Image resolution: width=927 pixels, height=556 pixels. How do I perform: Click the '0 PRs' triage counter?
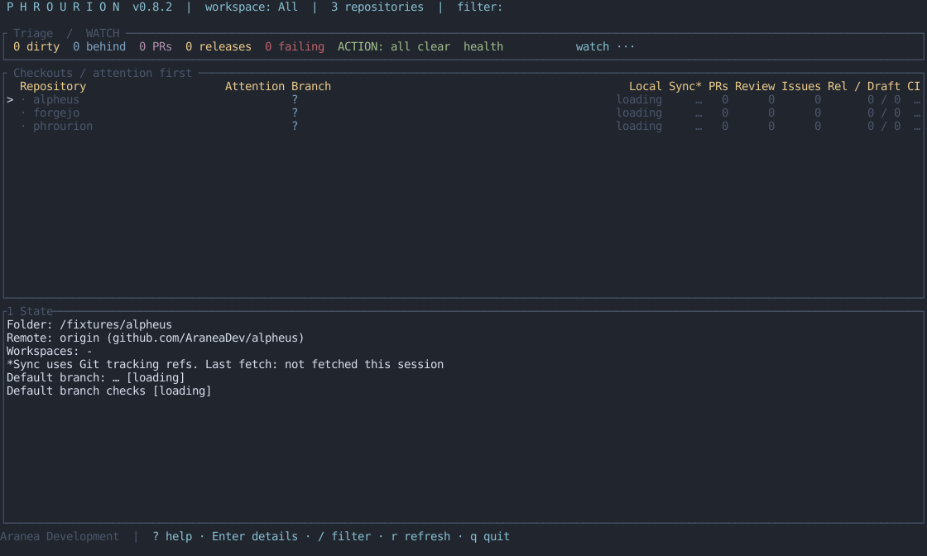click(x=156, y=46)
